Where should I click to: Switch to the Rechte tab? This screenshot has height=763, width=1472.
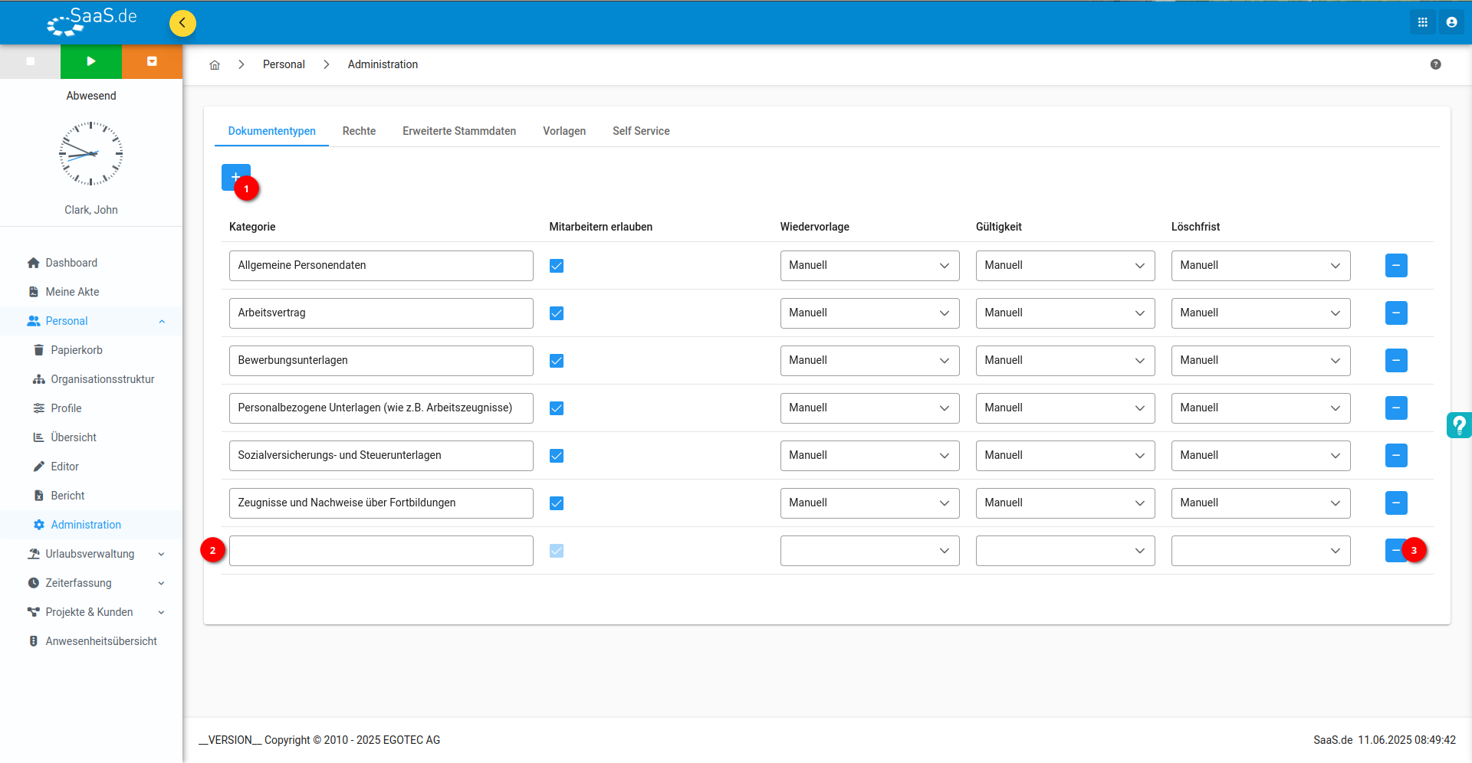[359, 131]
